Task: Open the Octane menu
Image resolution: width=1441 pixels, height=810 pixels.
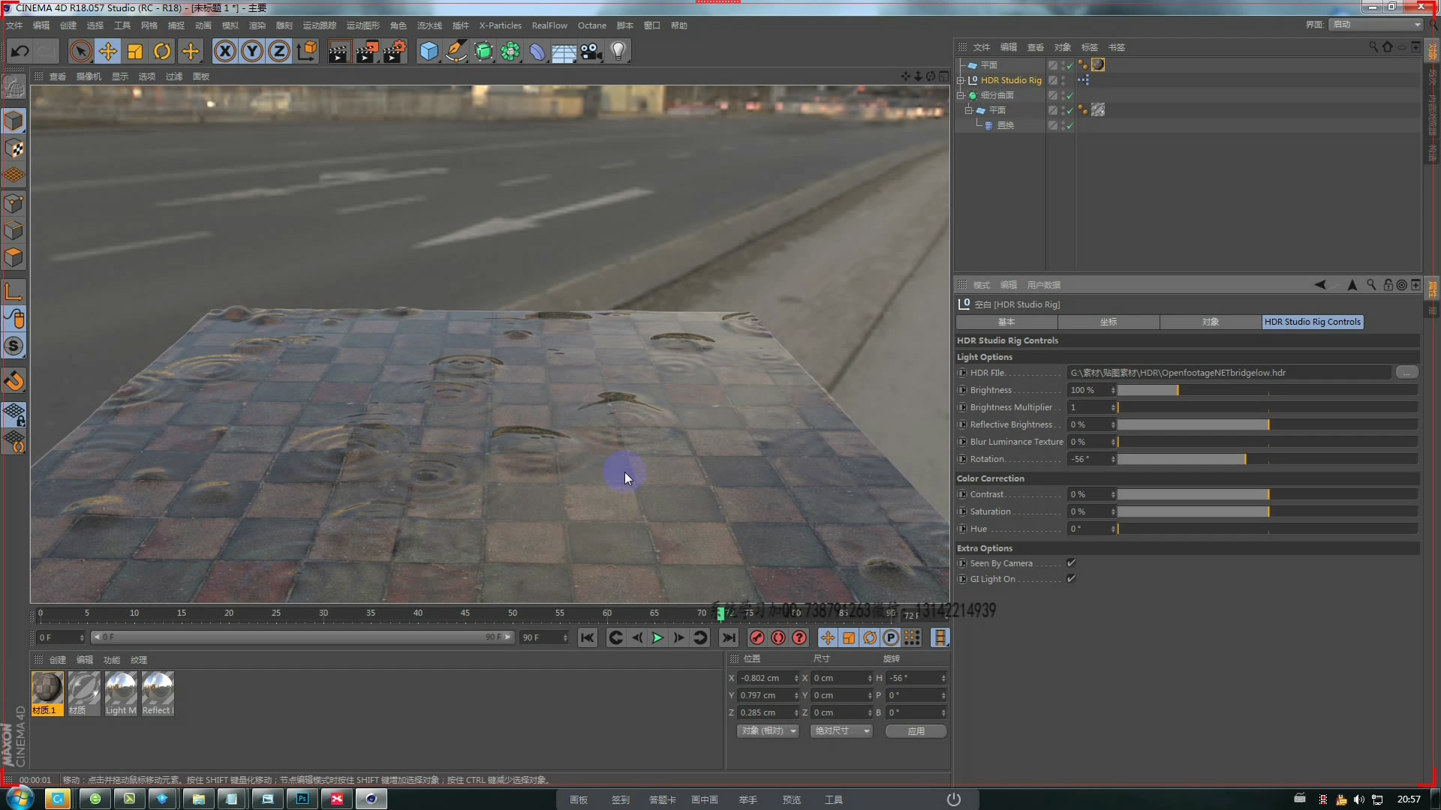Action: 591,25
